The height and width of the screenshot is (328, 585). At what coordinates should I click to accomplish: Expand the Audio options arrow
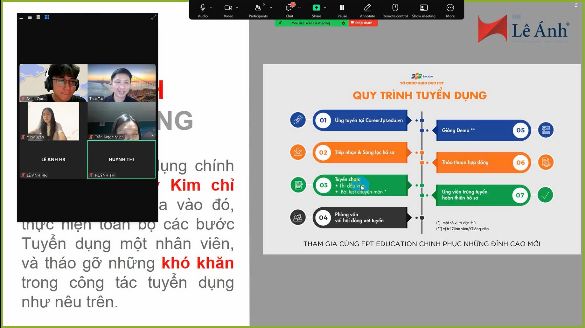[x=211, y=8]
